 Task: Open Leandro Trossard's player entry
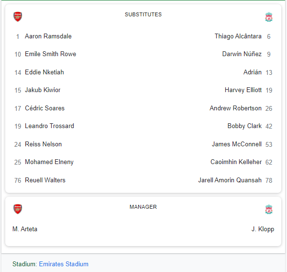[49, 126]
